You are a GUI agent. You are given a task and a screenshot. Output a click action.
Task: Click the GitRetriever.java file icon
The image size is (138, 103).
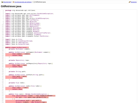[x=34, y=2]
